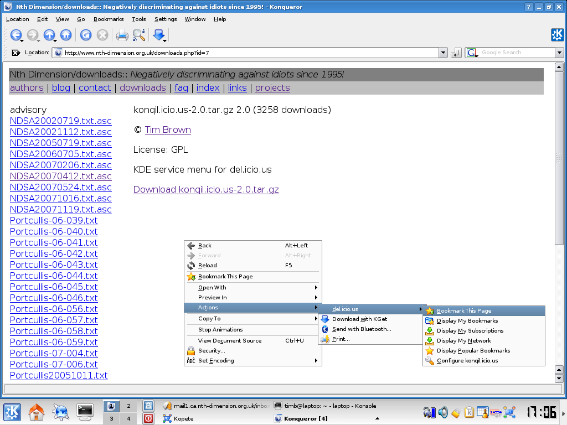The width and height of the screenshot is (567, 425).
Task: Expand the location URL history dropdown
Action: coord(444,53)
